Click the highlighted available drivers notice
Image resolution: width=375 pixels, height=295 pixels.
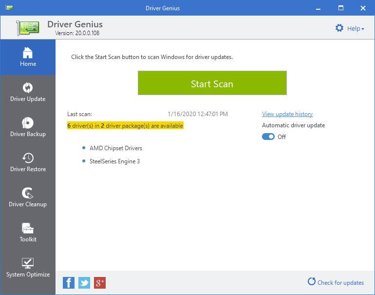pyautogui.click(x=125, y=126)
